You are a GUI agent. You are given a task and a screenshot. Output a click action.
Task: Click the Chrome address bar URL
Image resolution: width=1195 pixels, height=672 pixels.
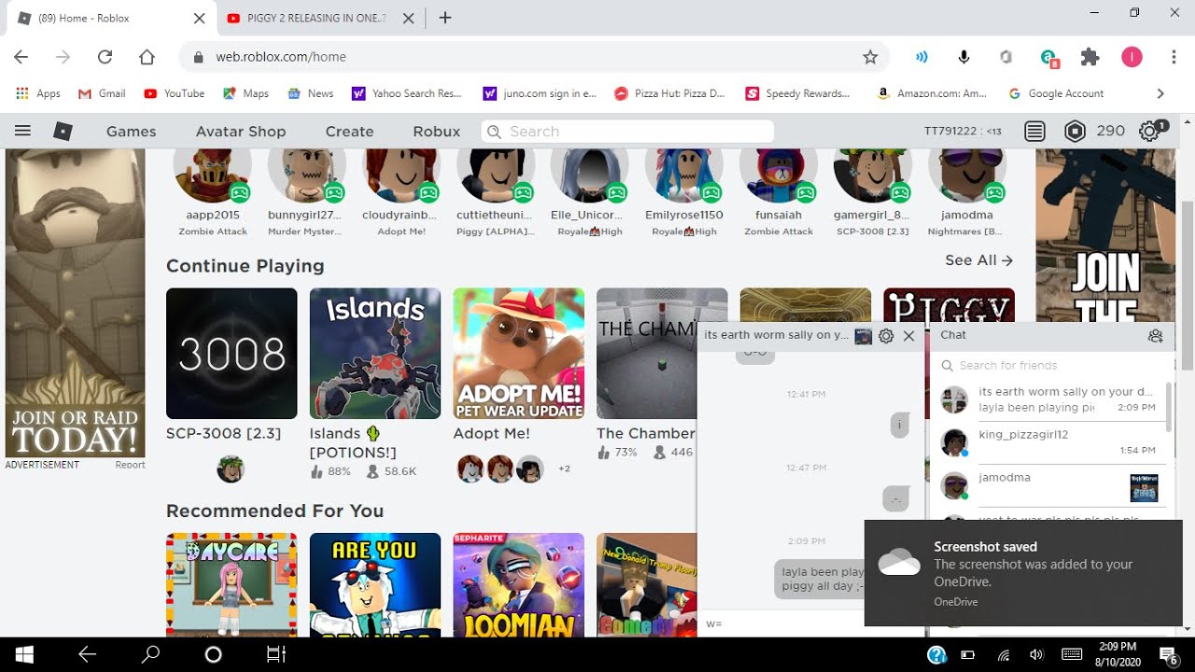pos(281,57)
